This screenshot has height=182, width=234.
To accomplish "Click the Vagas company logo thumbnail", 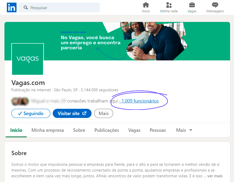I will [x=28, y=59].
